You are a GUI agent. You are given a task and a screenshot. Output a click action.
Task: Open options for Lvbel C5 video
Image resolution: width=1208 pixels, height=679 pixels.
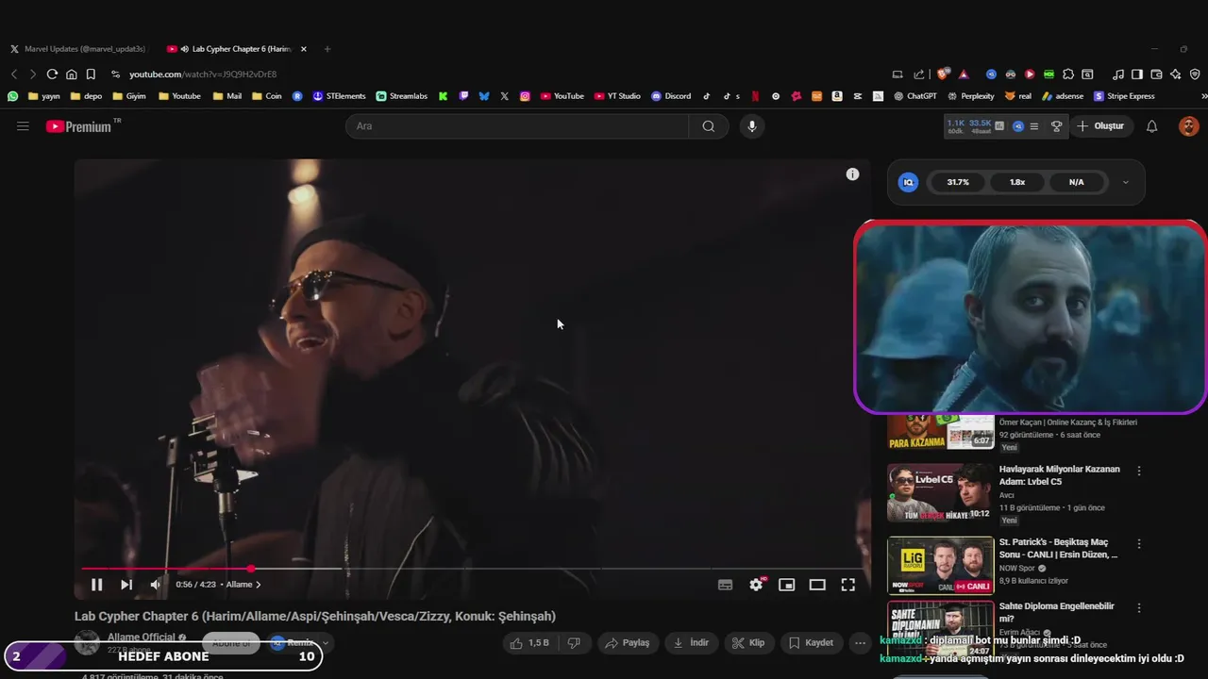point(1139,471)
